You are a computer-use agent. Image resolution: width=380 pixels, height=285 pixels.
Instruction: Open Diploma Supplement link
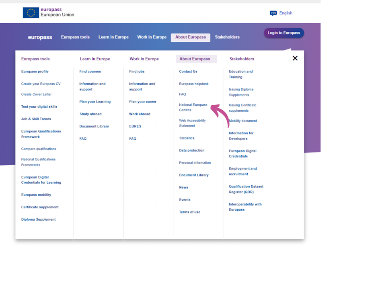pyautogui.click(x=38, y=219)
